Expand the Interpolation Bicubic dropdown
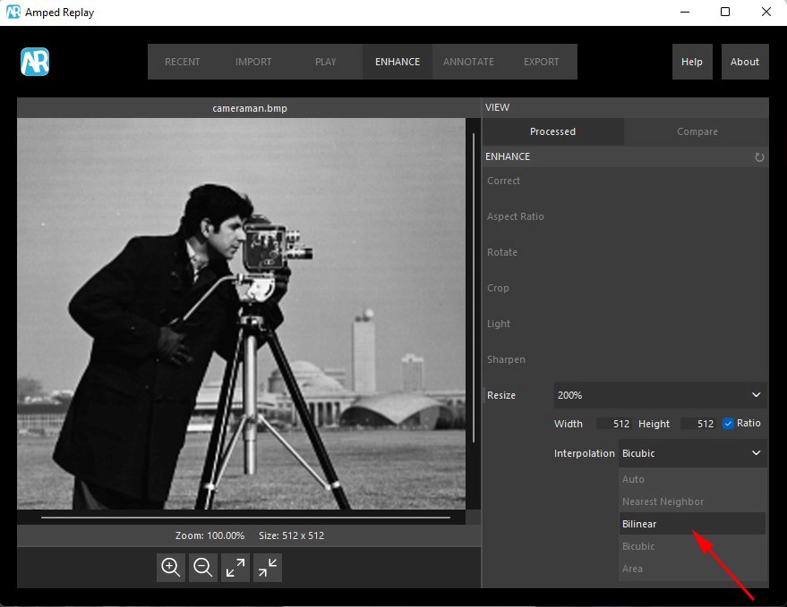This screenshot has height=607, width=787. (692, 453)
